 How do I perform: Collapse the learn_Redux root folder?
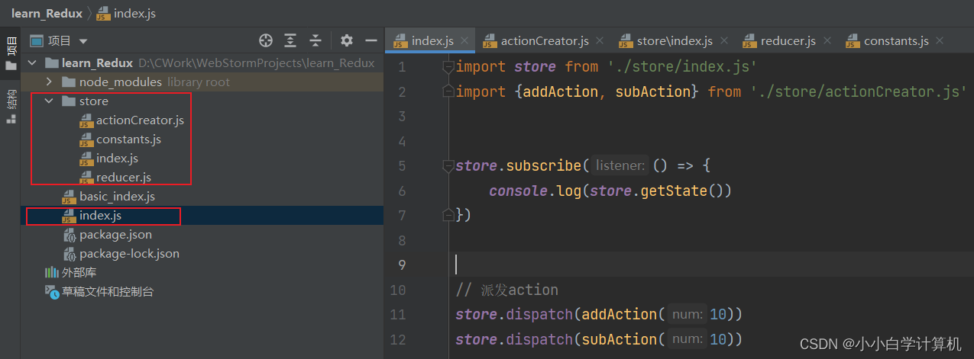click(33, 63)
